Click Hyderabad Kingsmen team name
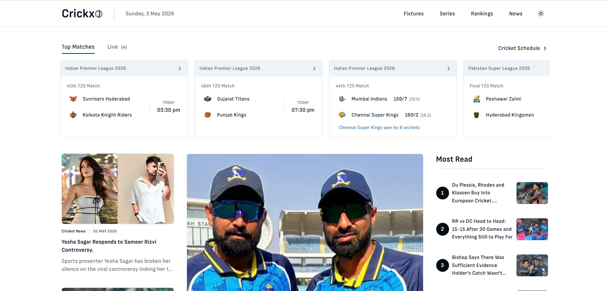 click(510, 115)
